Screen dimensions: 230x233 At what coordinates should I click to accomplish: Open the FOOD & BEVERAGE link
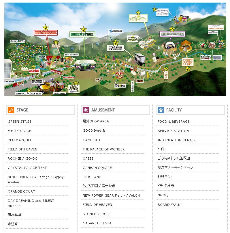point(174,122)
